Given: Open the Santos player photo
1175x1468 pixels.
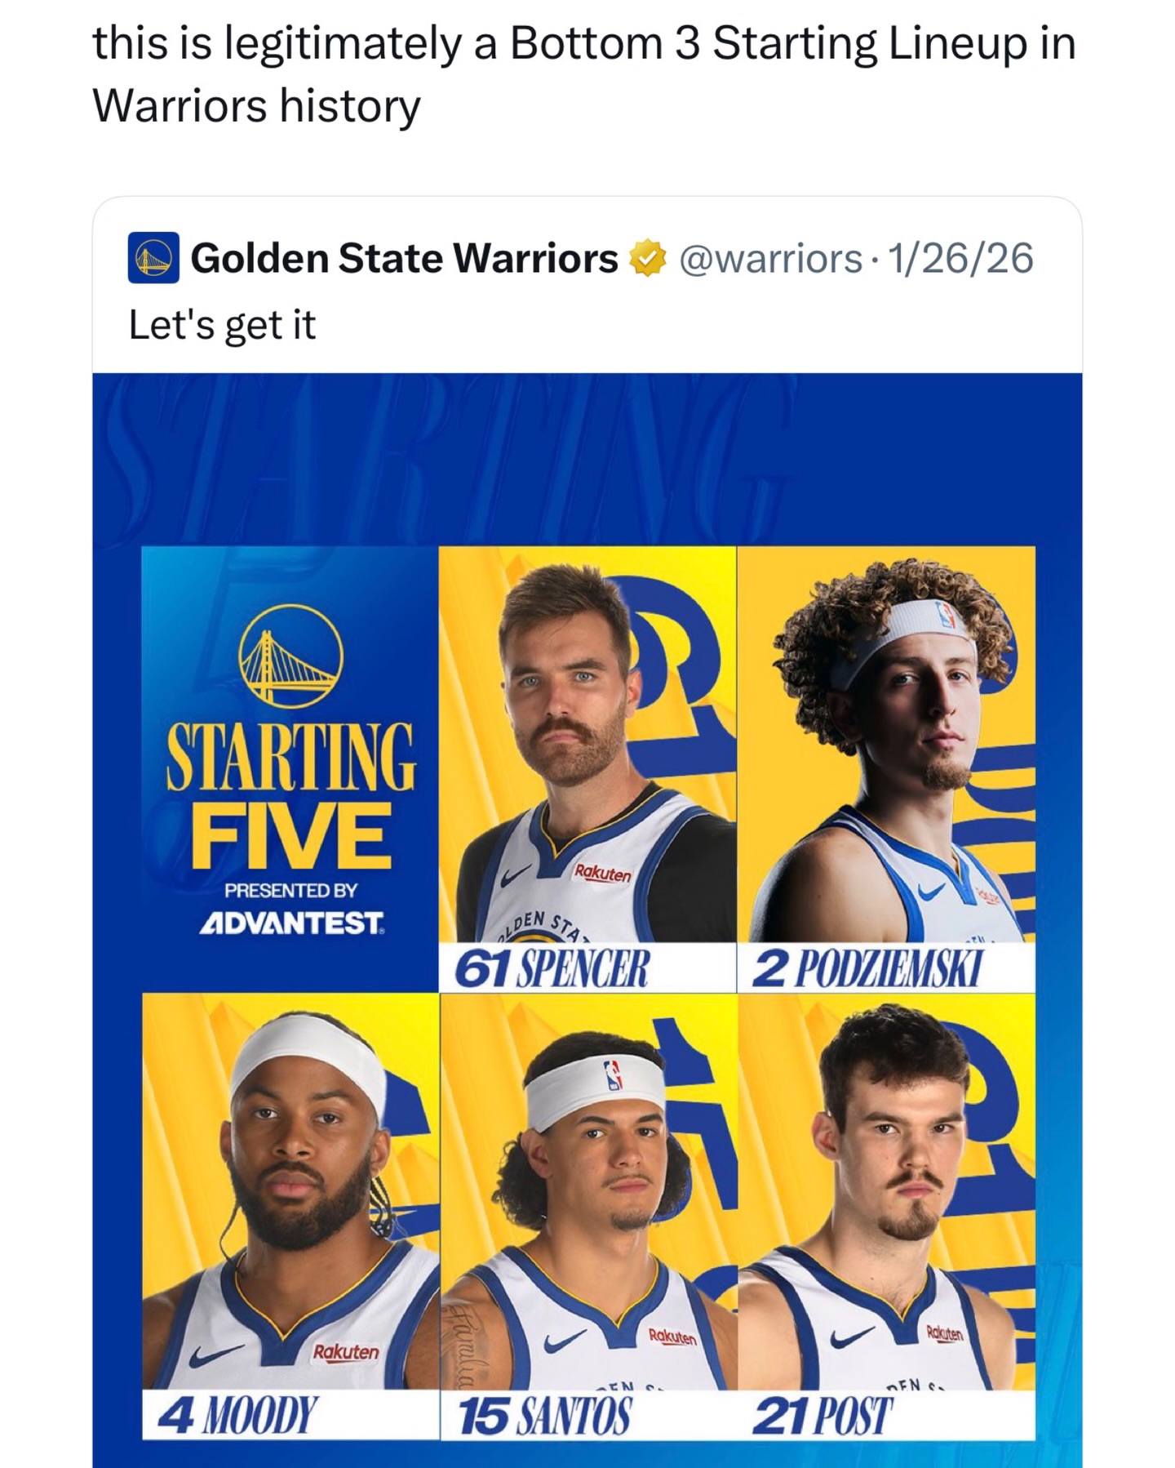Looking at the screenshot, I should coord(588,1190).
